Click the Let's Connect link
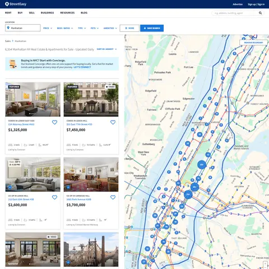Viewport: 269px width, 269px height. (82, 67)
